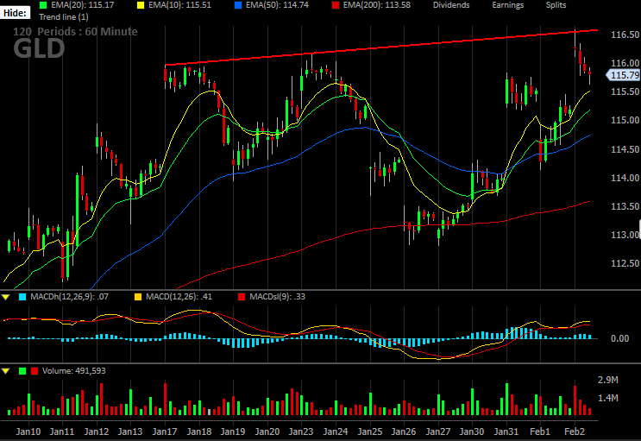Click the 114.00 price axis label
Viewport: 641px width, 441px height.
[625, 178]
